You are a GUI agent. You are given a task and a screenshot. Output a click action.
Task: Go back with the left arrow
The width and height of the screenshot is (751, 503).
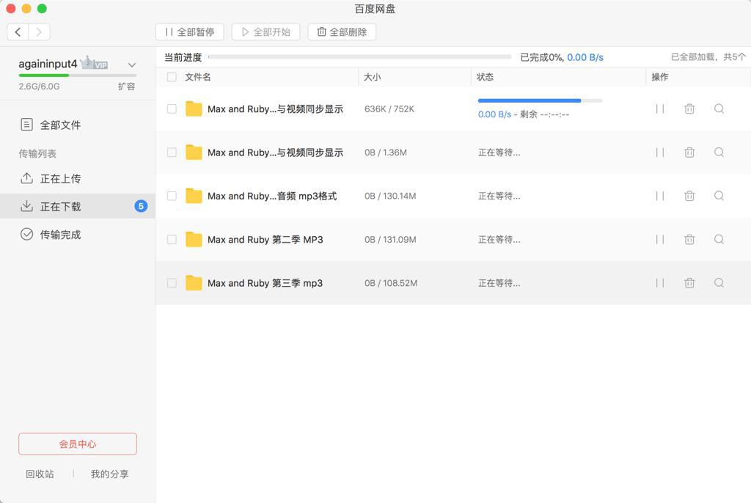18,32
